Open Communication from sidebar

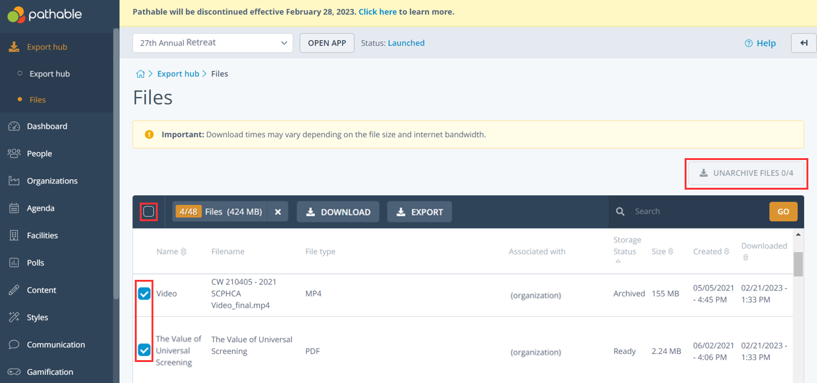[56, 345]
